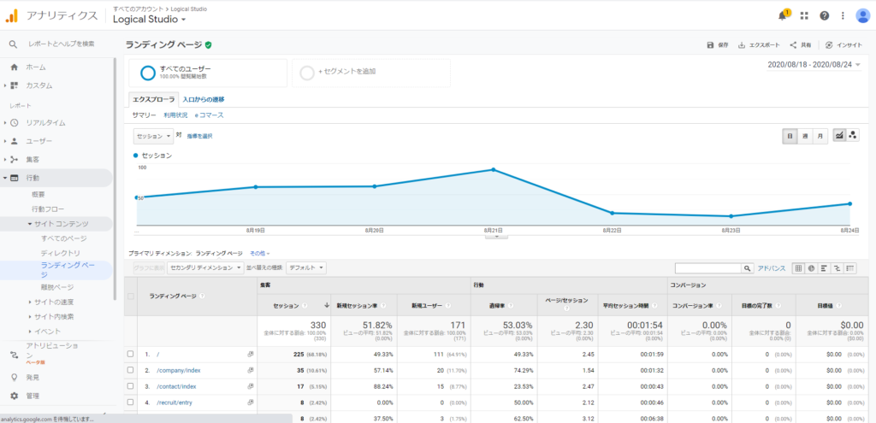Select the サマリー sub-tab
The image size is (876, 423).
tap(144, 115)
